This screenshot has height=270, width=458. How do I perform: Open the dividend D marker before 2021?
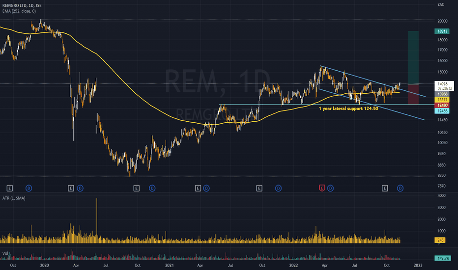[x=152, y=189]
